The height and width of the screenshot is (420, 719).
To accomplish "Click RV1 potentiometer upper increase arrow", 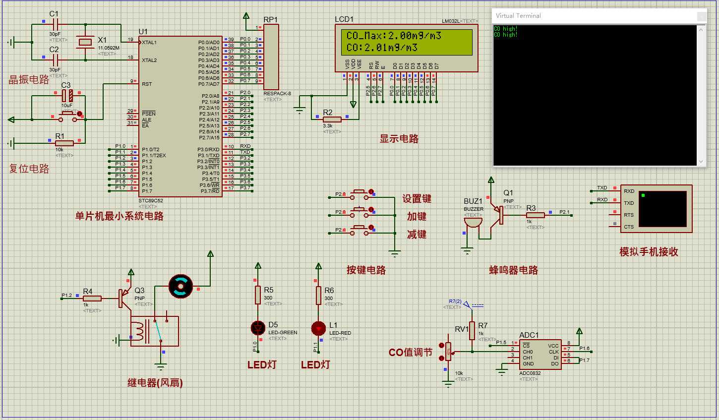I will tap(441, 345).
